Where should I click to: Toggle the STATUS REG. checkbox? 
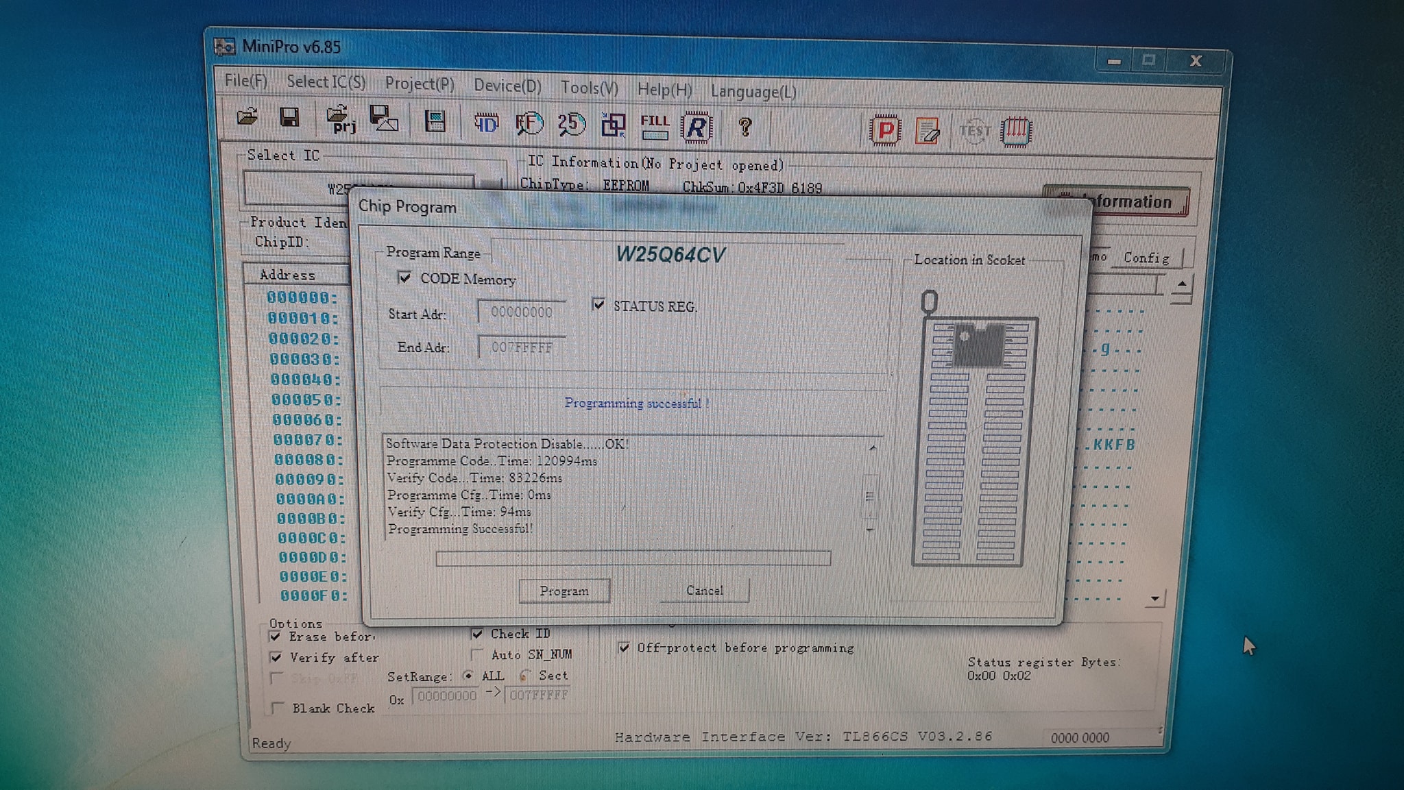click(x=598, y=304)
